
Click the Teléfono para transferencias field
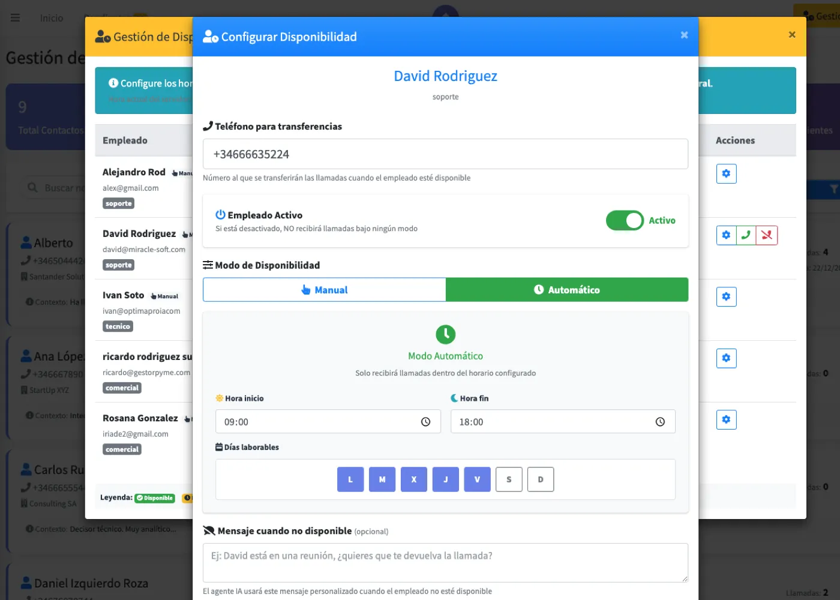click(445, 154)
